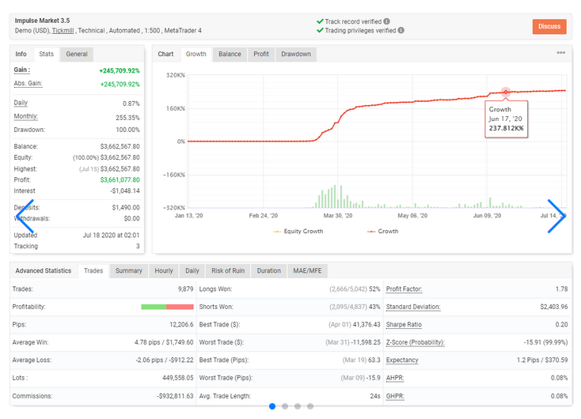Image resolution: width=581 pixels, height=419 pixels.
Task: Click the Profit Factor label
Action: tap(404, 289)
